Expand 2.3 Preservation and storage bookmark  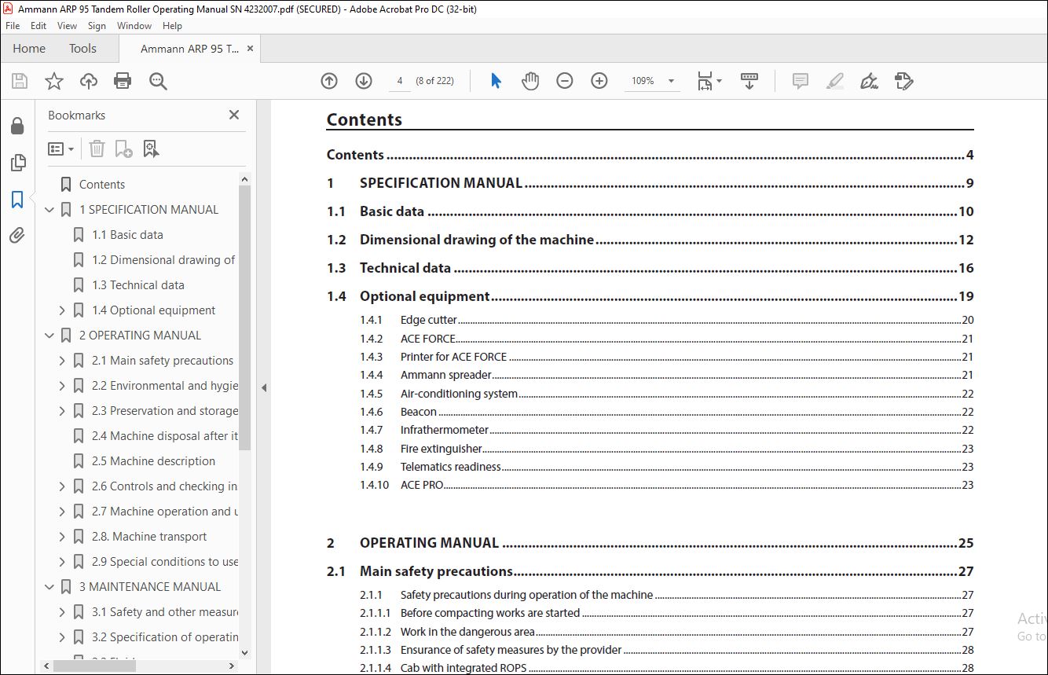[x=62, y=411]
